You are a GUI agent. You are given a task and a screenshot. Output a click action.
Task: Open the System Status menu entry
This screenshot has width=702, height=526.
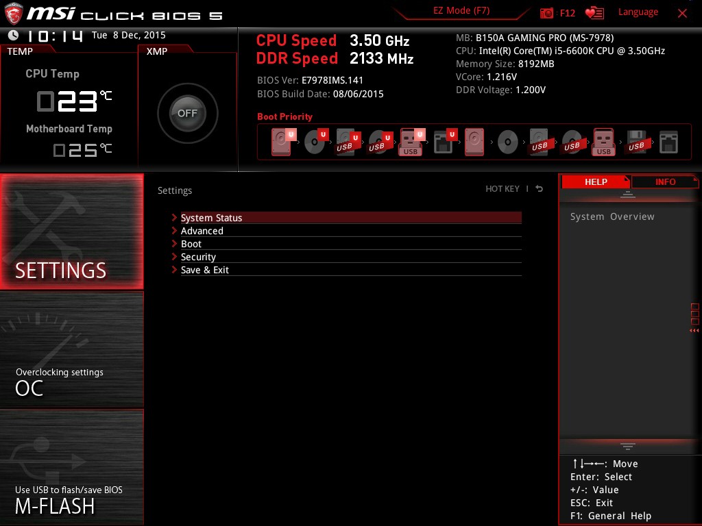point(350,218)
